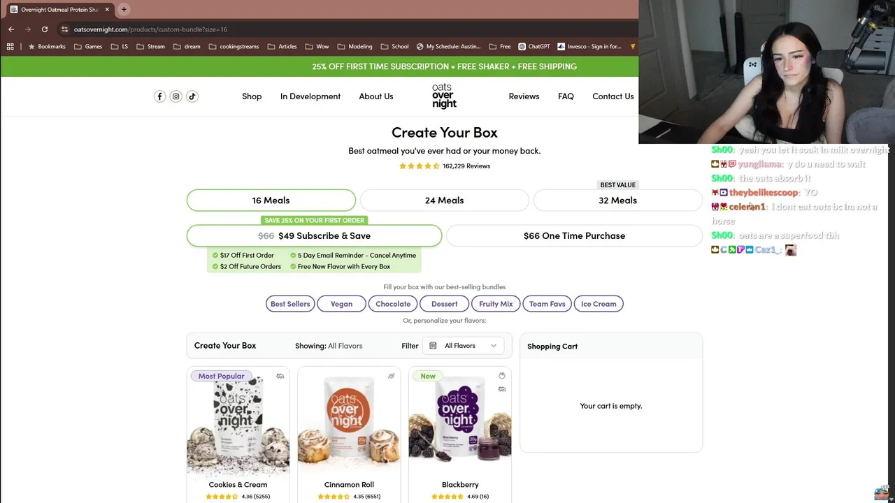Go back with browser back arrow
895x503 pixels.
(x=11, y=29)
